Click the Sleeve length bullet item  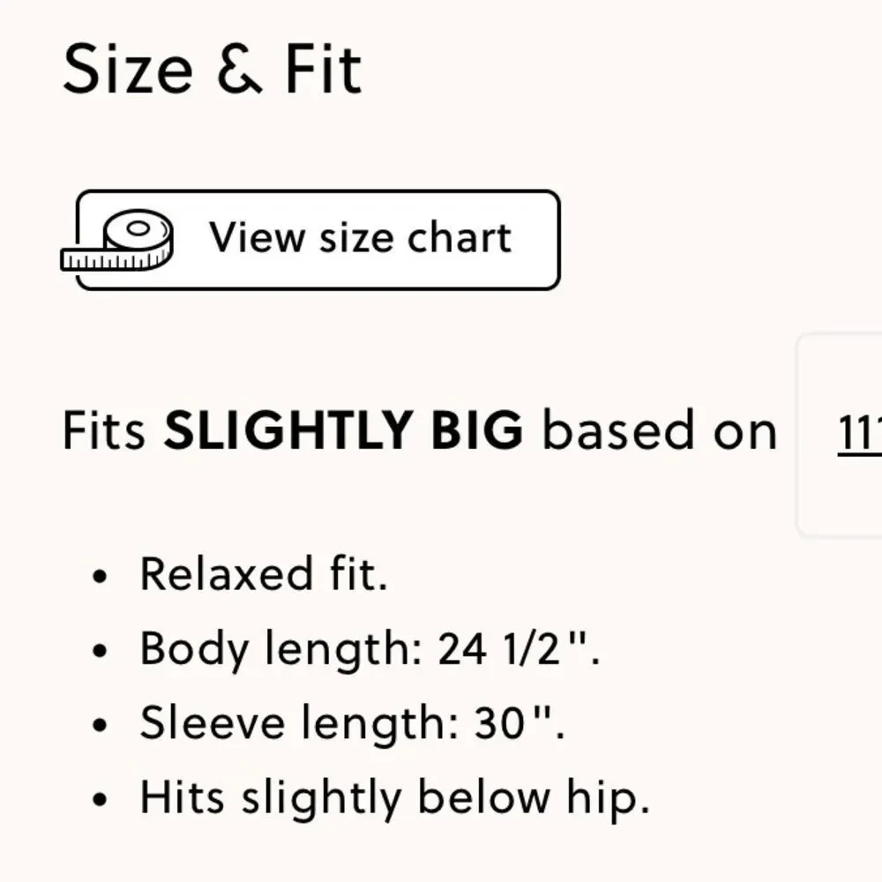coord(352,724)
